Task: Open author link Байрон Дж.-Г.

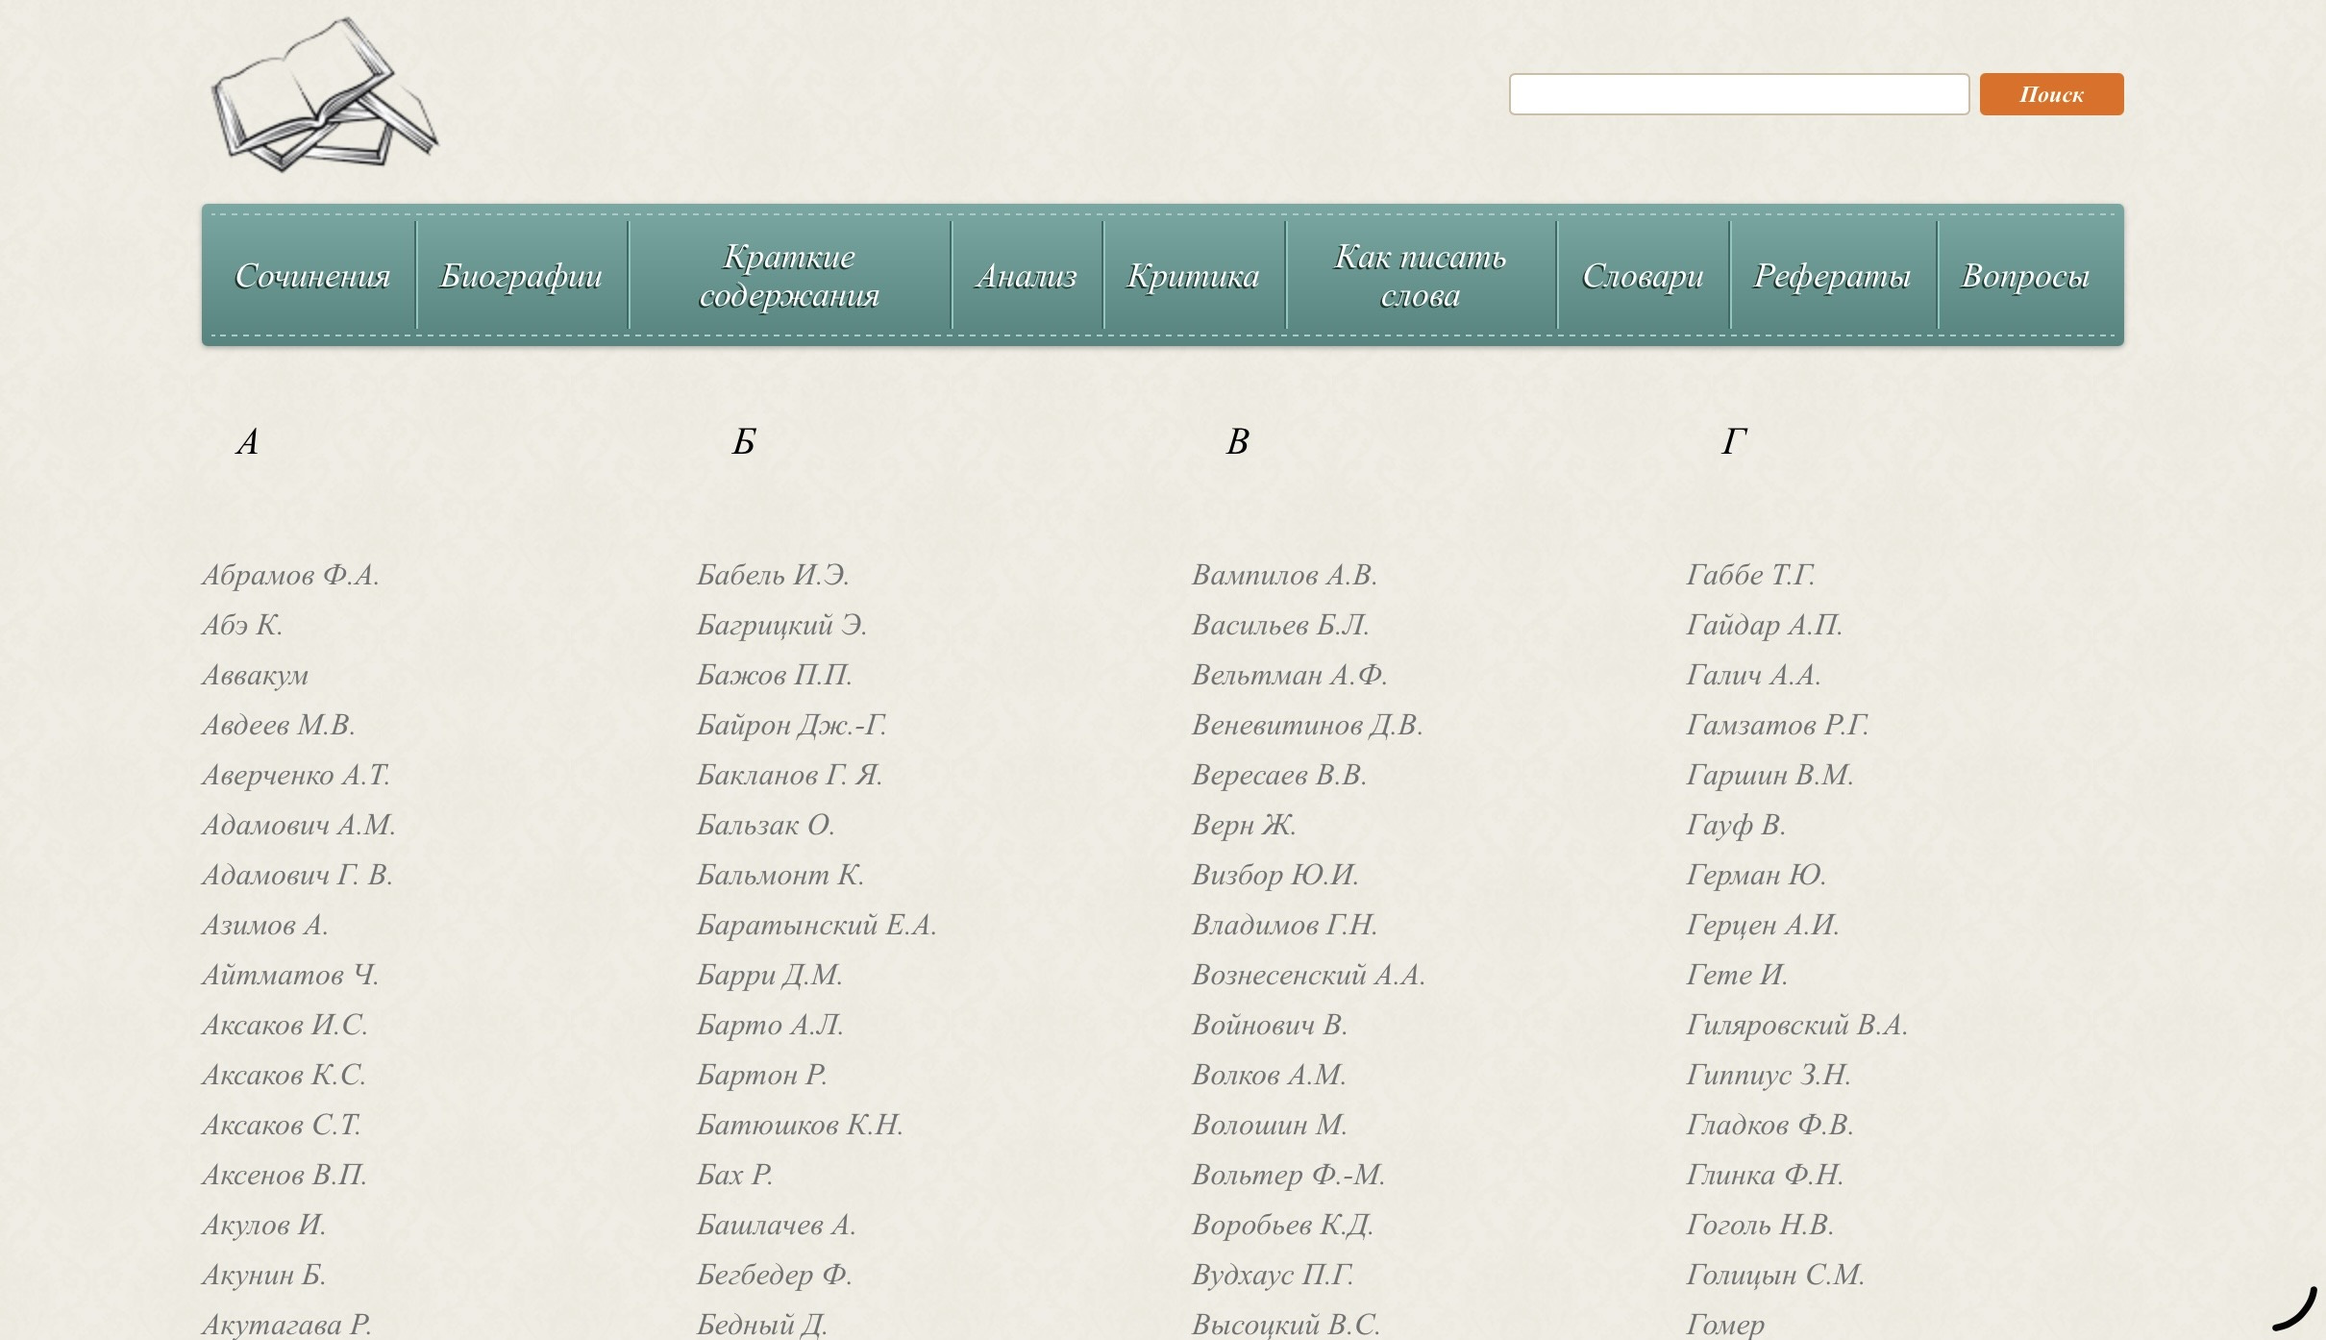Action: tap(791, 725)
